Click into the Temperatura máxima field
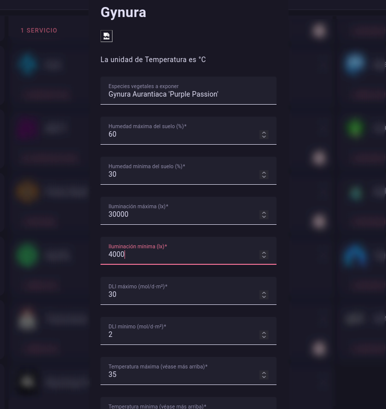 [180, 374]
